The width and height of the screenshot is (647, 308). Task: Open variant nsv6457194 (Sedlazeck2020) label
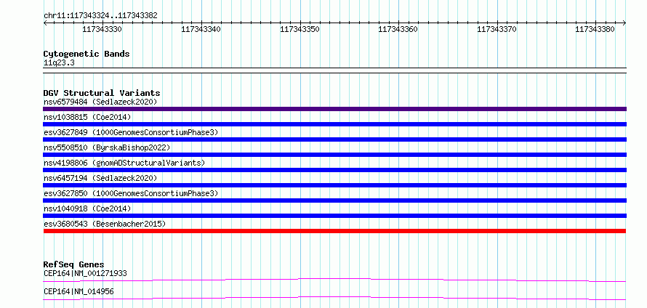[x=100, y=178]
